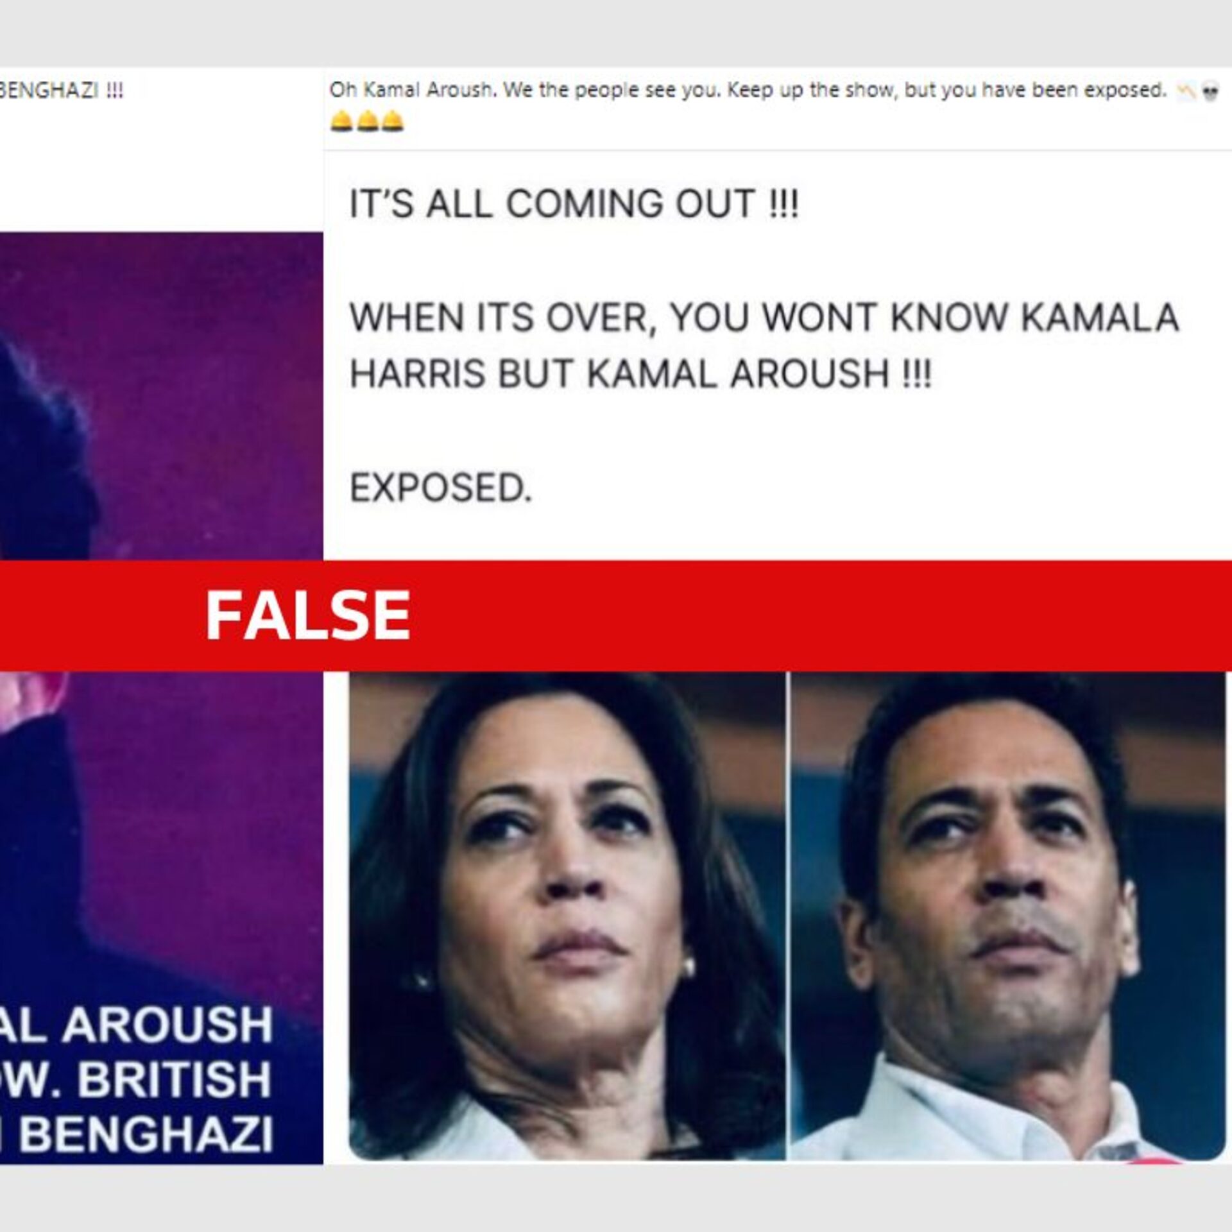Click the first yellow bell emoji

341,121
